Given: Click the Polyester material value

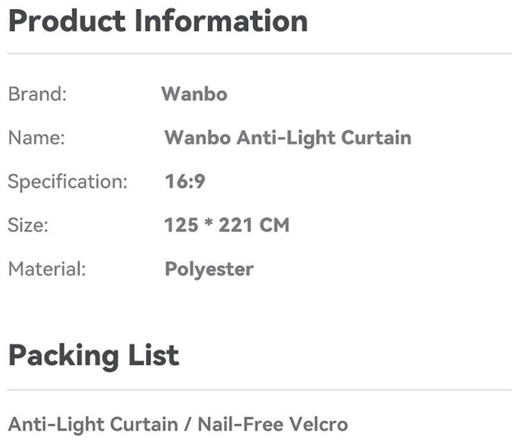Looking at the screenshot, I should click(209, 270).
